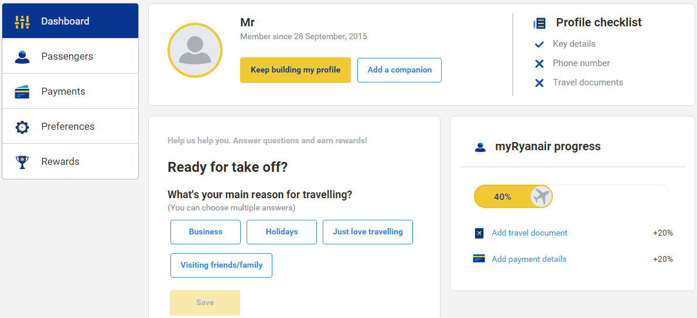Click the Payments credit card icon
The height and width of the screenshot is (318, 697).
[x=22, y=92]
